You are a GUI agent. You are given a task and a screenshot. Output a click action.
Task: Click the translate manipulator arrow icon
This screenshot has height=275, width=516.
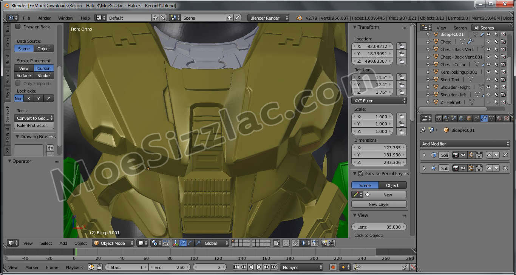pyautogui.click(x=183, y=243)
